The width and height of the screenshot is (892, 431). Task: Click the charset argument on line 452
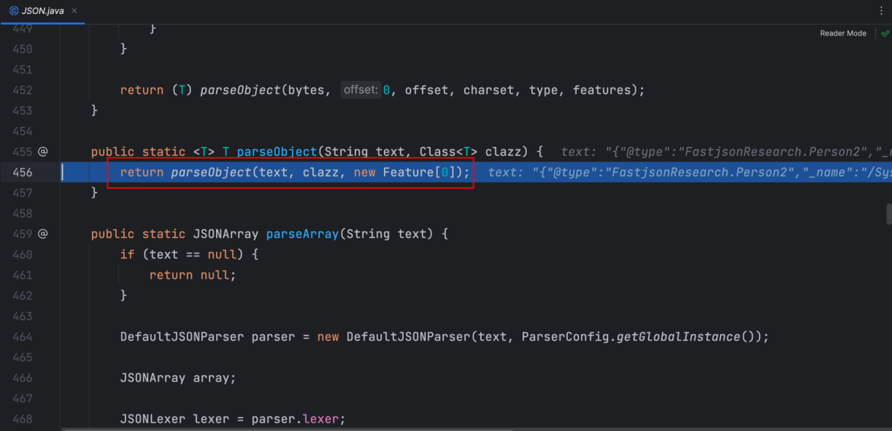point(488,90)
